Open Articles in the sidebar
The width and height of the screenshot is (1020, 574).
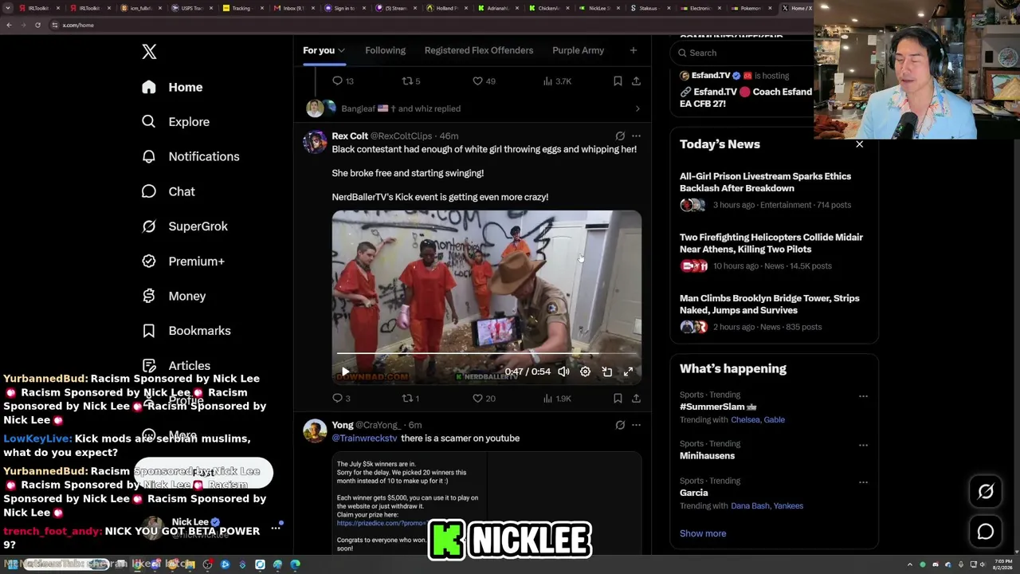pyautogui.click(x=176, y=365)
